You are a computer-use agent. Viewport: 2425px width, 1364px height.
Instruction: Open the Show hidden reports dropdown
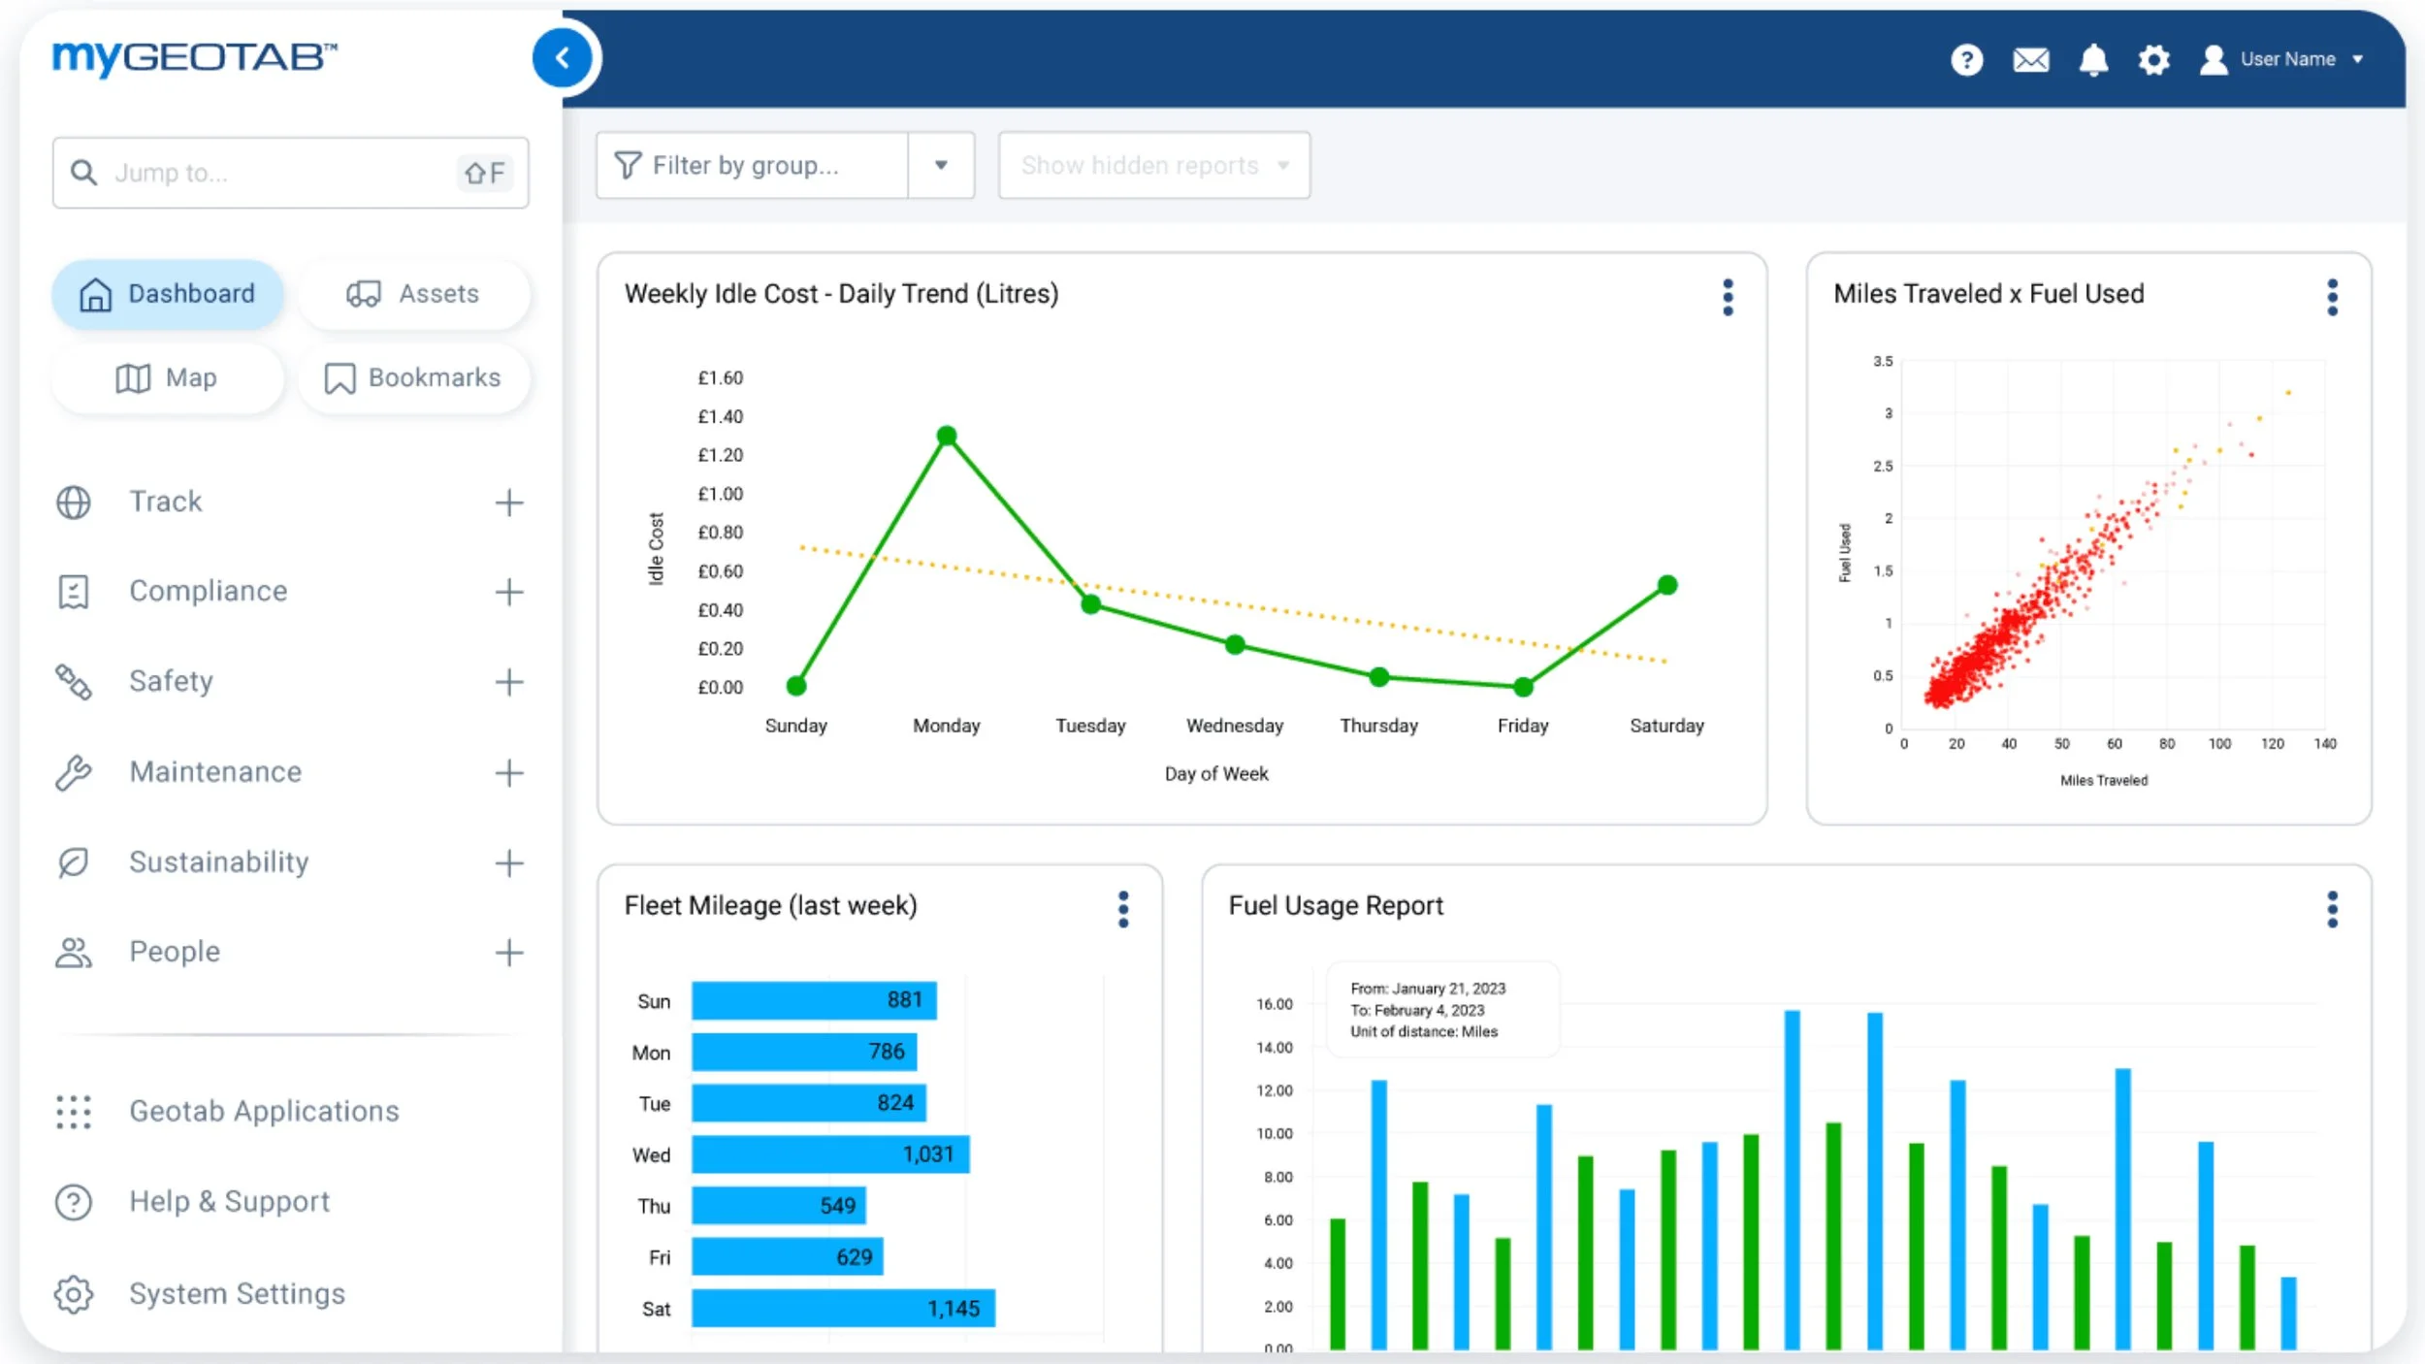coord(1153,166)
